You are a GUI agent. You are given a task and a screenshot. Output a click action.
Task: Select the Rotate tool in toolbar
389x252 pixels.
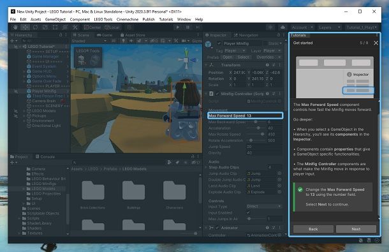click(x=35, y=27)
